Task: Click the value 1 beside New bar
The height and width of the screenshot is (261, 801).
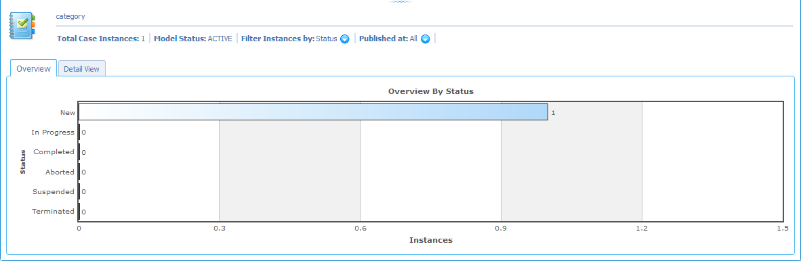Action: [553, 113]
